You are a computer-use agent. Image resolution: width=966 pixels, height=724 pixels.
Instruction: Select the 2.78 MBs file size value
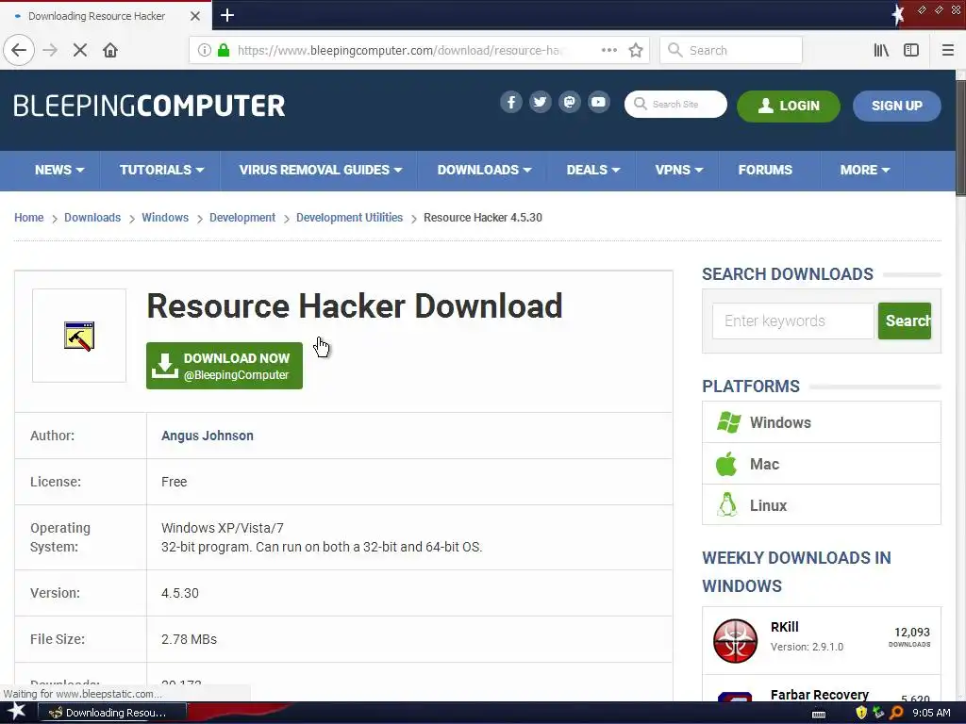(x=189, y=639)
